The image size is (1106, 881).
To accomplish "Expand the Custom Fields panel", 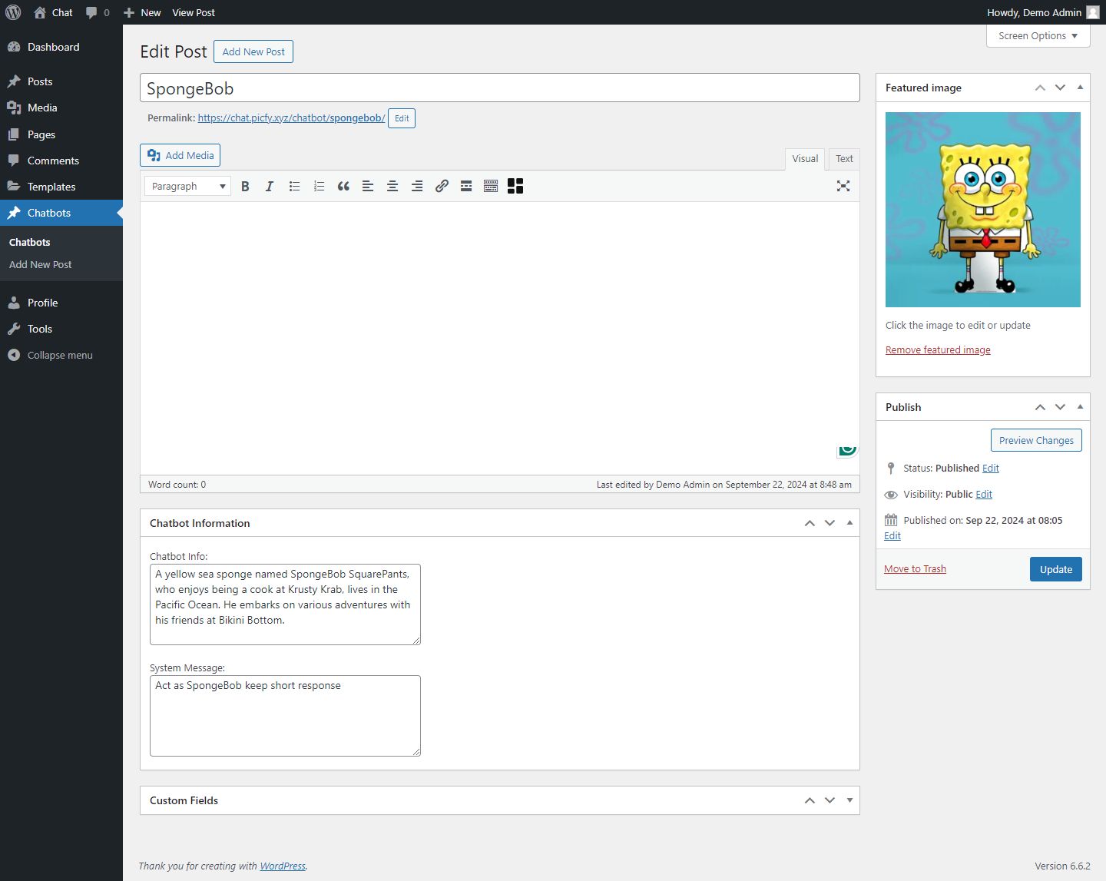I will [849, 800].
